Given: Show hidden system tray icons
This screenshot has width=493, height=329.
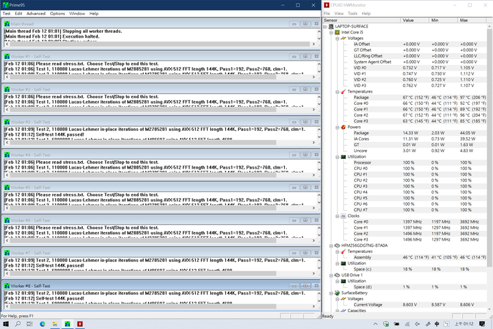Looking at the screenshot, I should coord(375,324).
